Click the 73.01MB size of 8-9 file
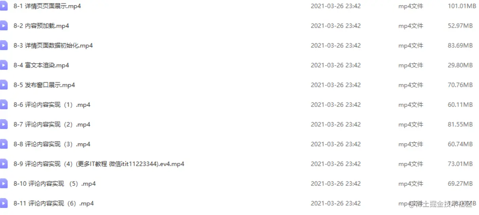 coord(460,164)
